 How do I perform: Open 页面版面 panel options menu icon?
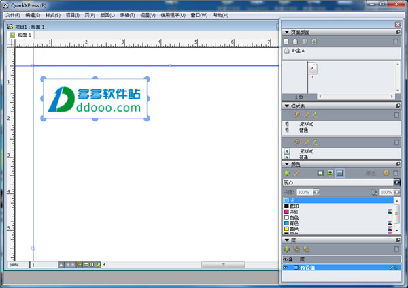[x=398, y=32]
